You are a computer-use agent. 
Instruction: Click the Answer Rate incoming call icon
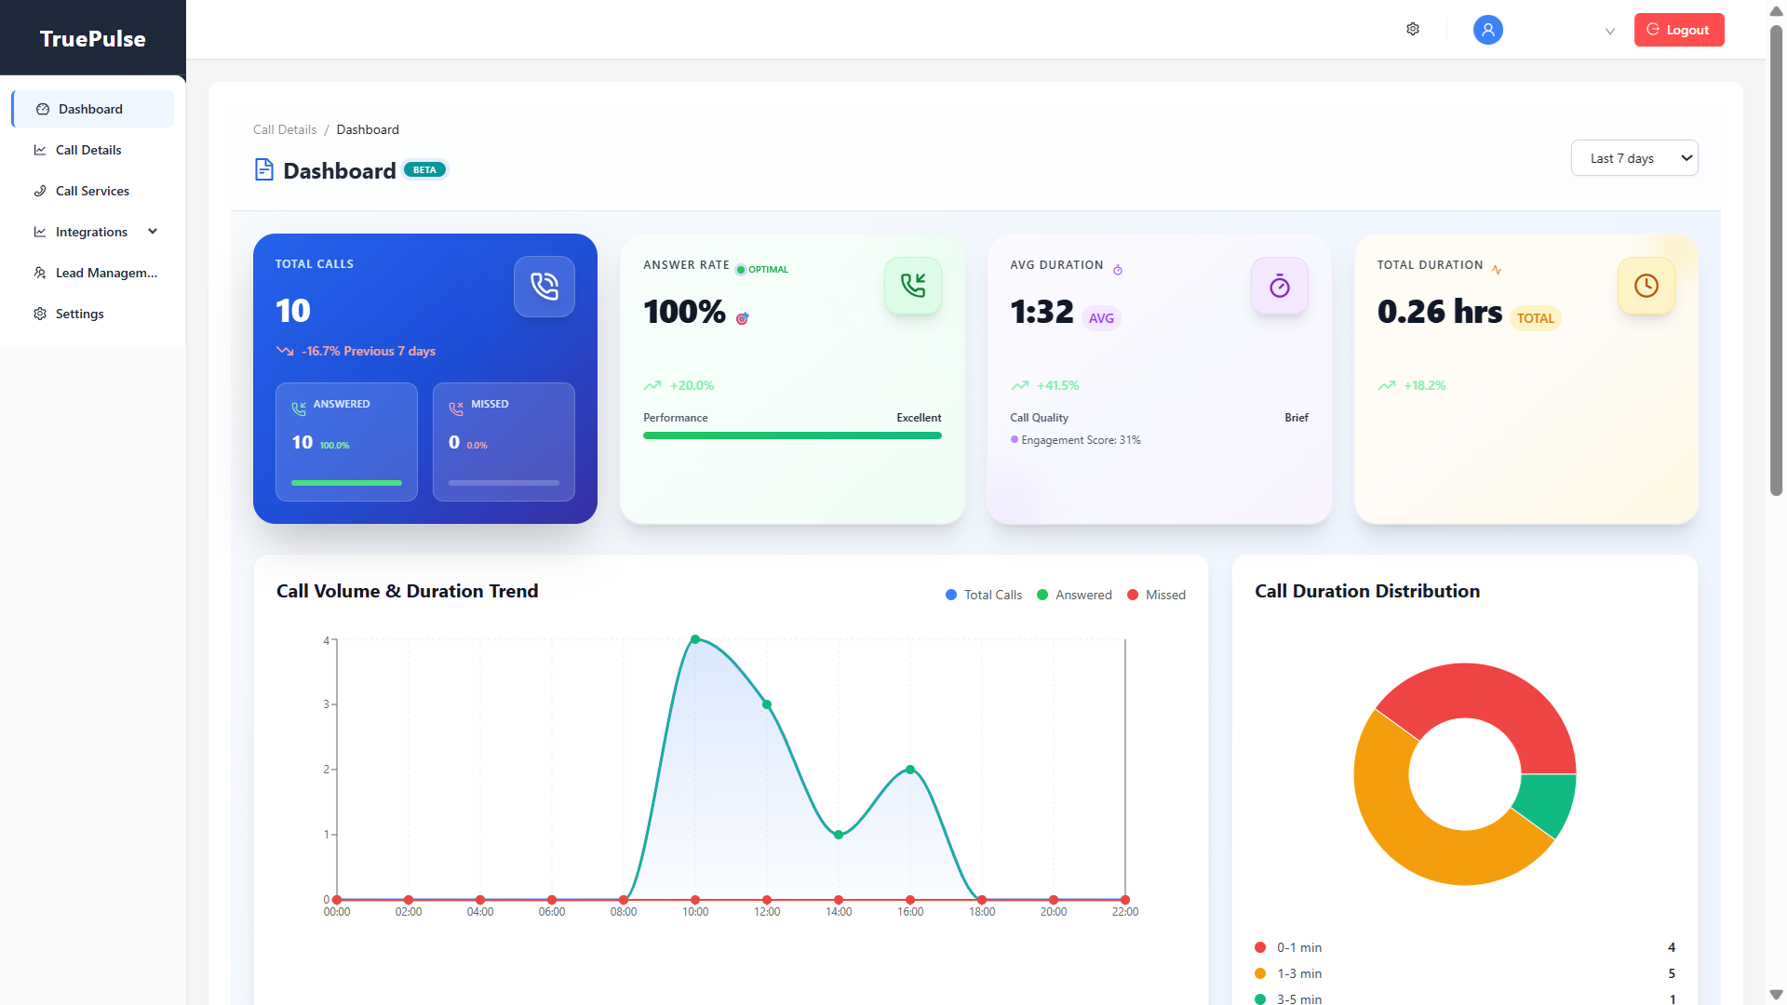click(x=913, y=286)
